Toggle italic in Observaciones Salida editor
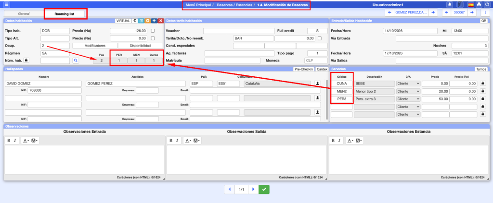 (178, 141)
